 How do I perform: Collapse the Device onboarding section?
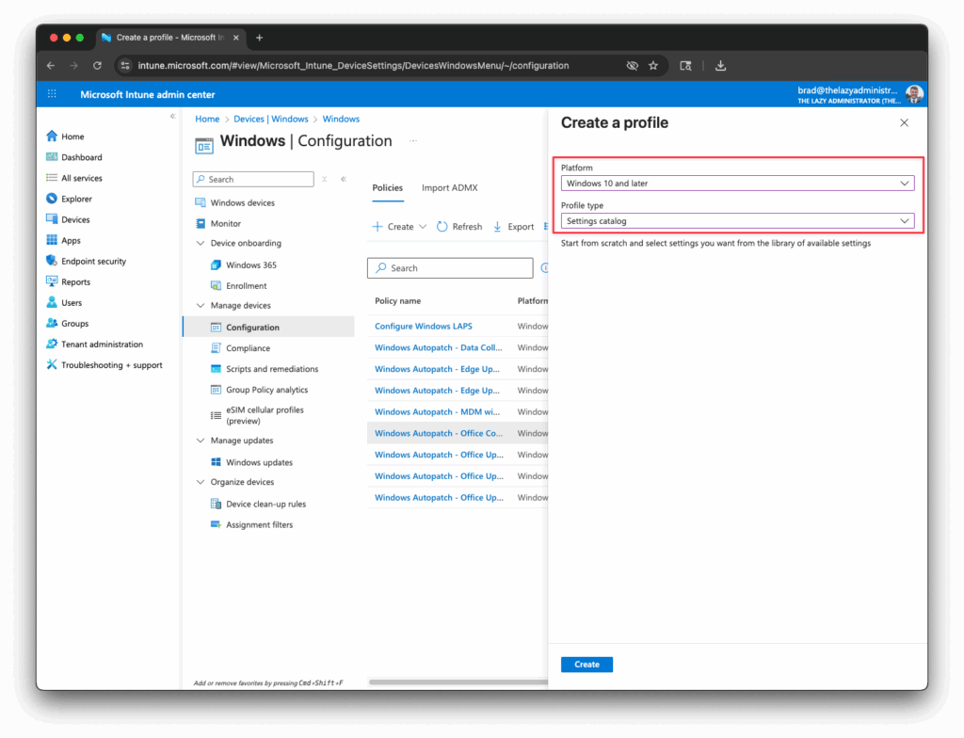201,243
